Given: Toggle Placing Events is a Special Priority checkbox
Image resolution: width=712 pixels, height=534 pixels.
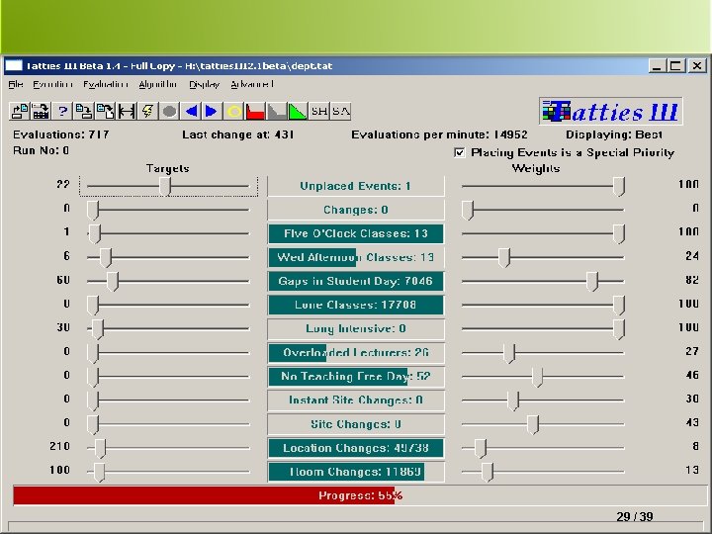Looking at the screenshot, I should click(459, 152).
